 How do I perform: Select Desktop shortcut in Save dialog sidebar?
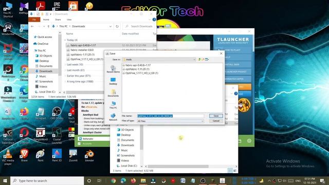tap(113, 81)
